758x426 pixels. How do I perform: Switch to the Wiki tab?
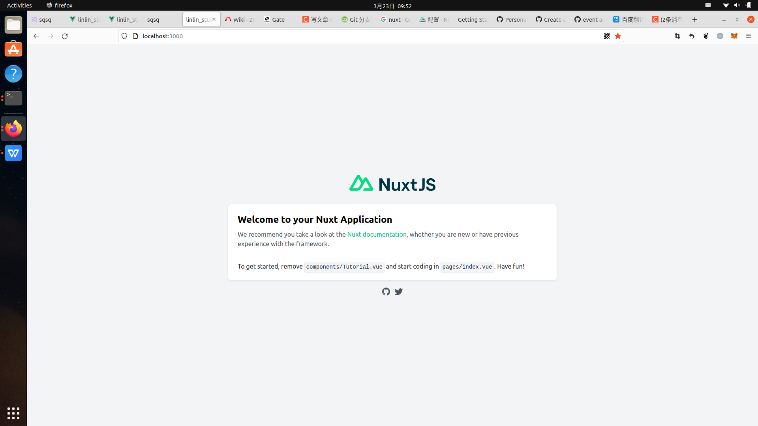(x=240, y=19)
